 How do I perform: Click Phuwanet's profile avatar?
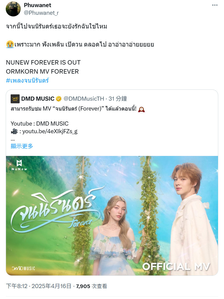[x=13, y=9]
